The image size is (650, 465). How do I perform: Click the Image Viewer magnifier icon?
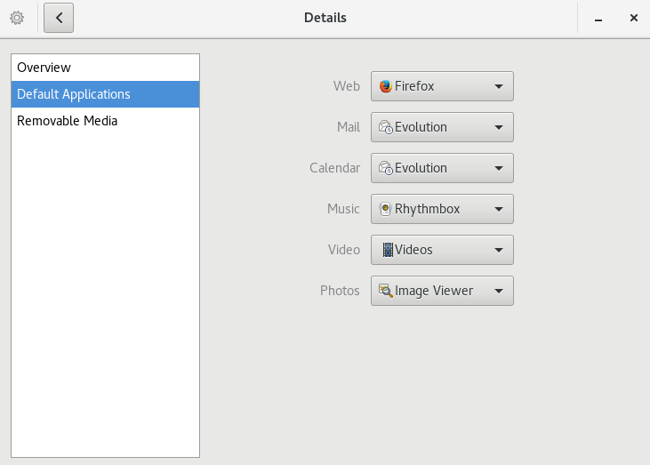tap(386, 291)
